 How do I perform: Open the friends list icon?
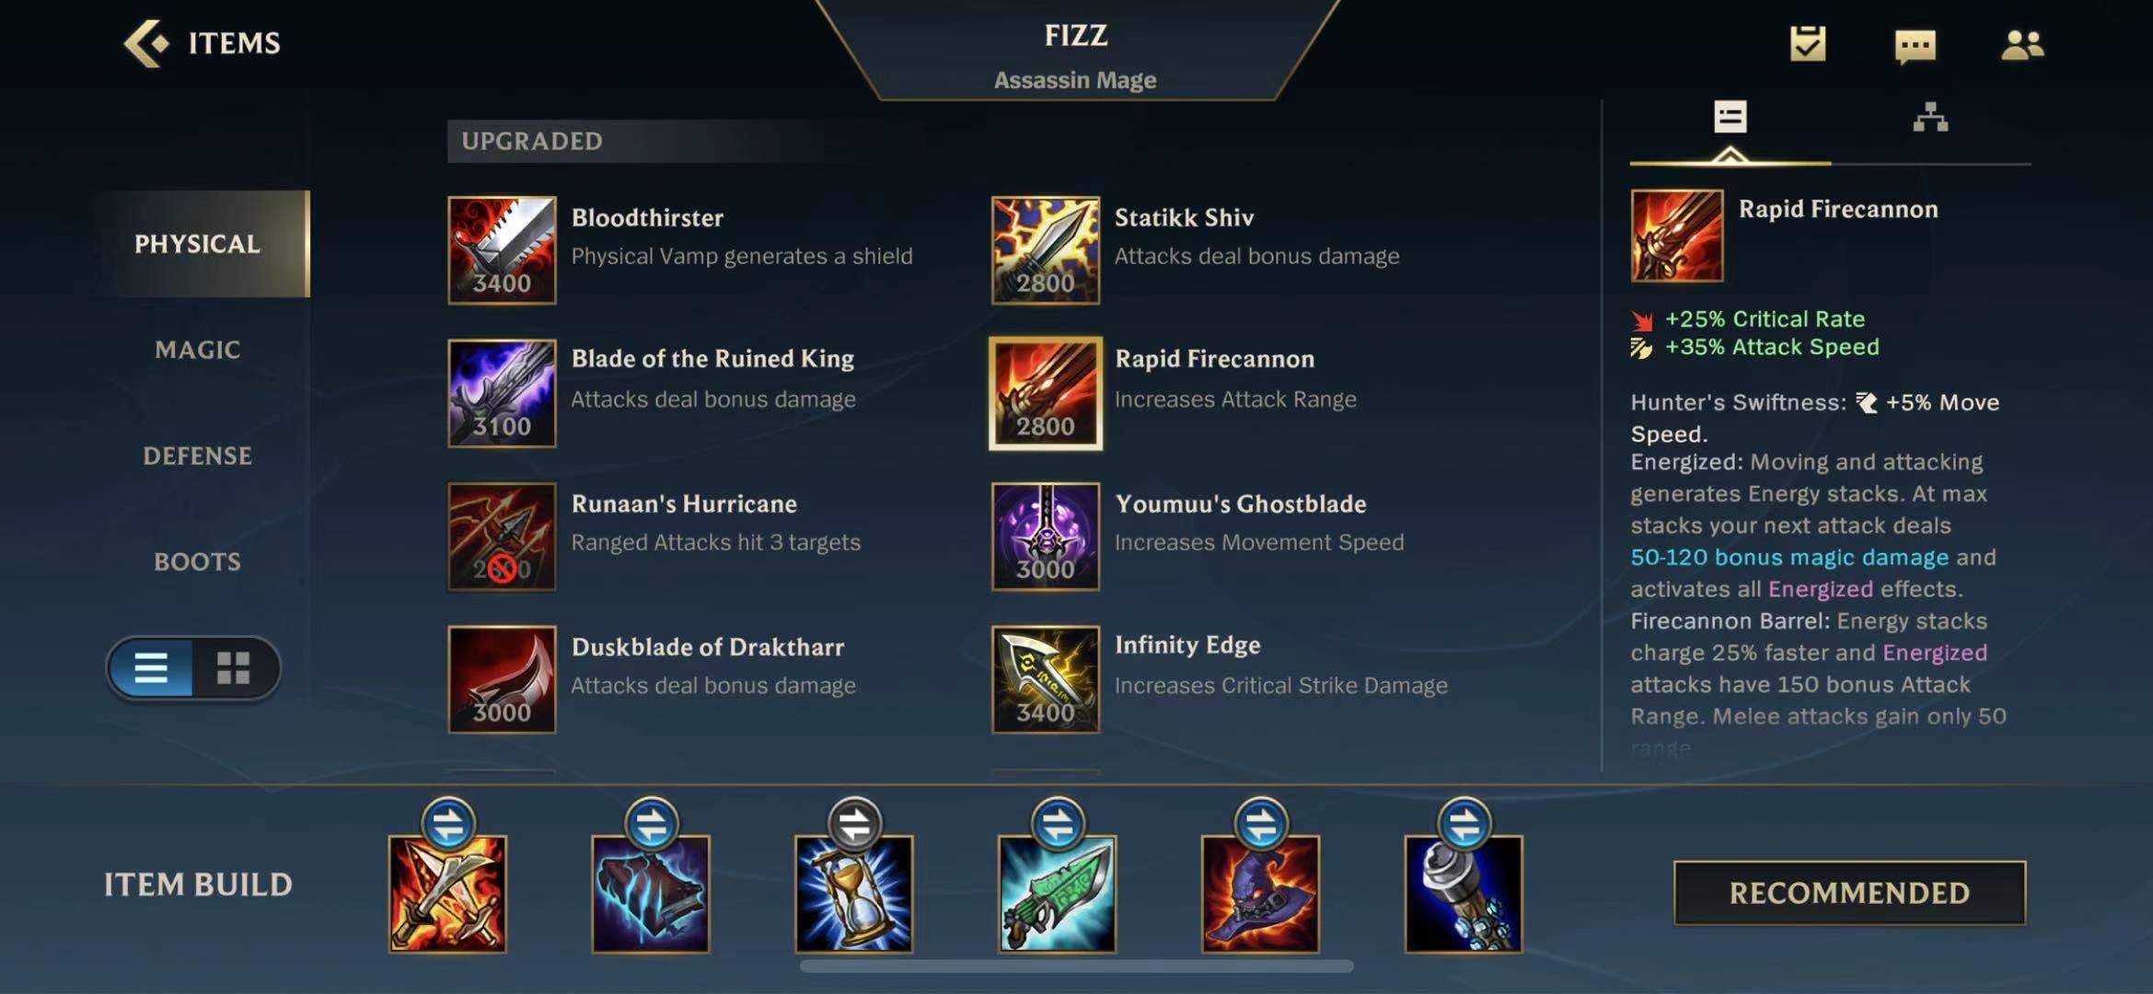2022,44
